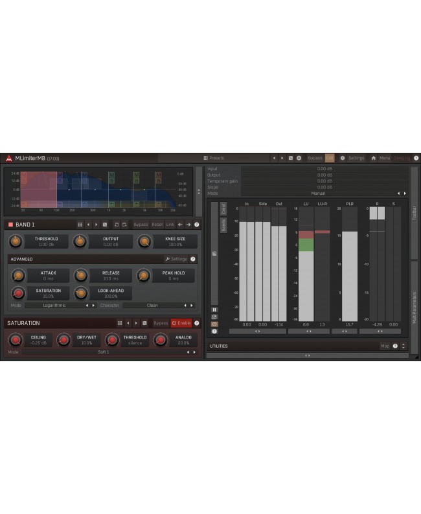Load next global preset arrow
The width and height of the screenshot is (421, 514).
pyautogui.click(x=282, y=158)
